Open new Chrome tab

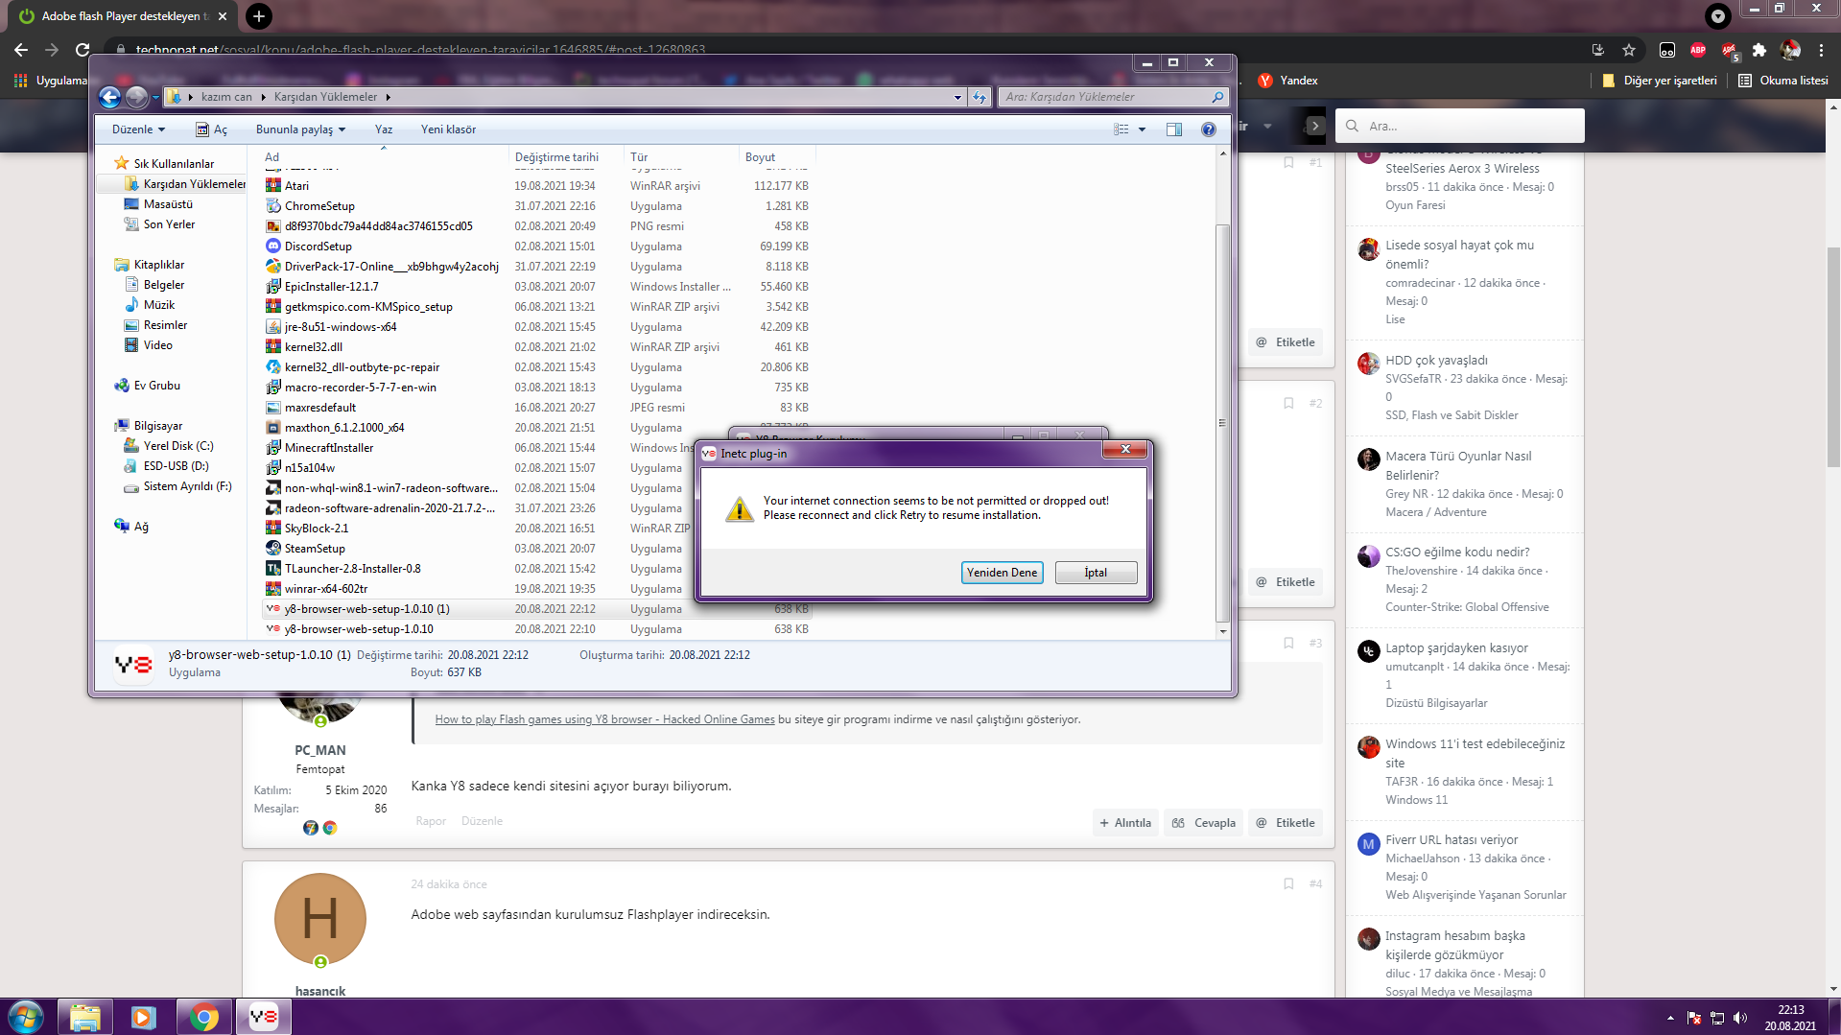click(x=258, y=16)
